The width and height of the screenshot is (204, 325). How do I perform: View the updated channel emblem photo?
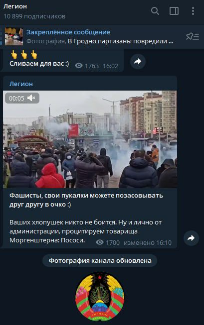pos(100,297)
